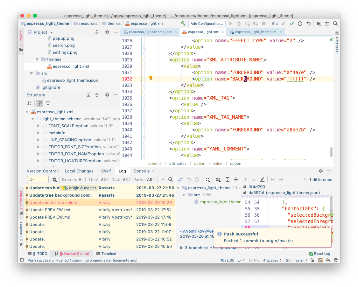Viewport: 358px width, 287px height.
Task: Toggle tool windows bar icon in status bar
Action: 22,260
